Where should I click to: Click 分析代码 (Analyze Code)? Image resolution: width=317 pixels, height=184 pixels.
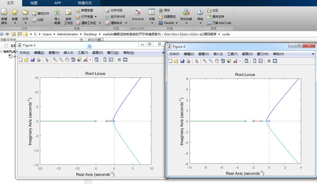point(114,10)
